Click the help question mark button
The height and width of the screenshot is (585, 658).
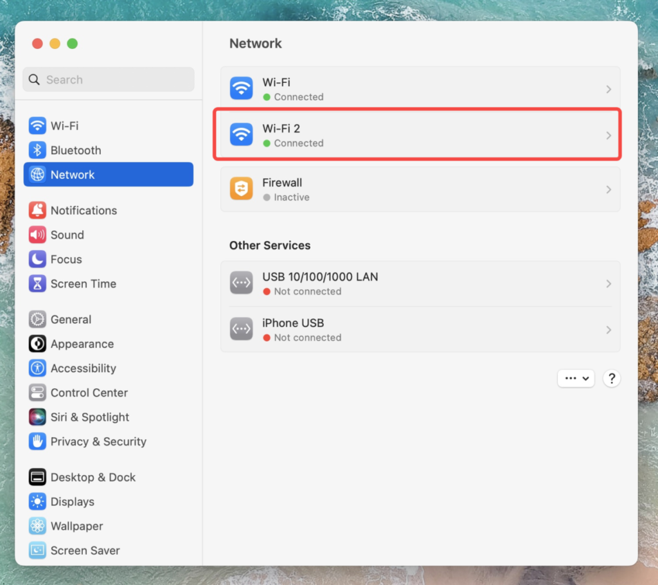click(x=611, y=378)
